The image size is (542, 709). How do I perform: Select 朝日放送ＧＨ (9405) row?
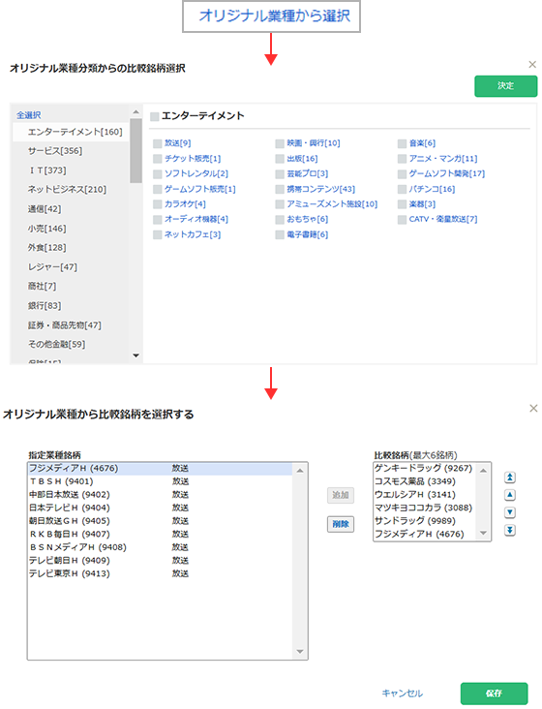[161, 521]
